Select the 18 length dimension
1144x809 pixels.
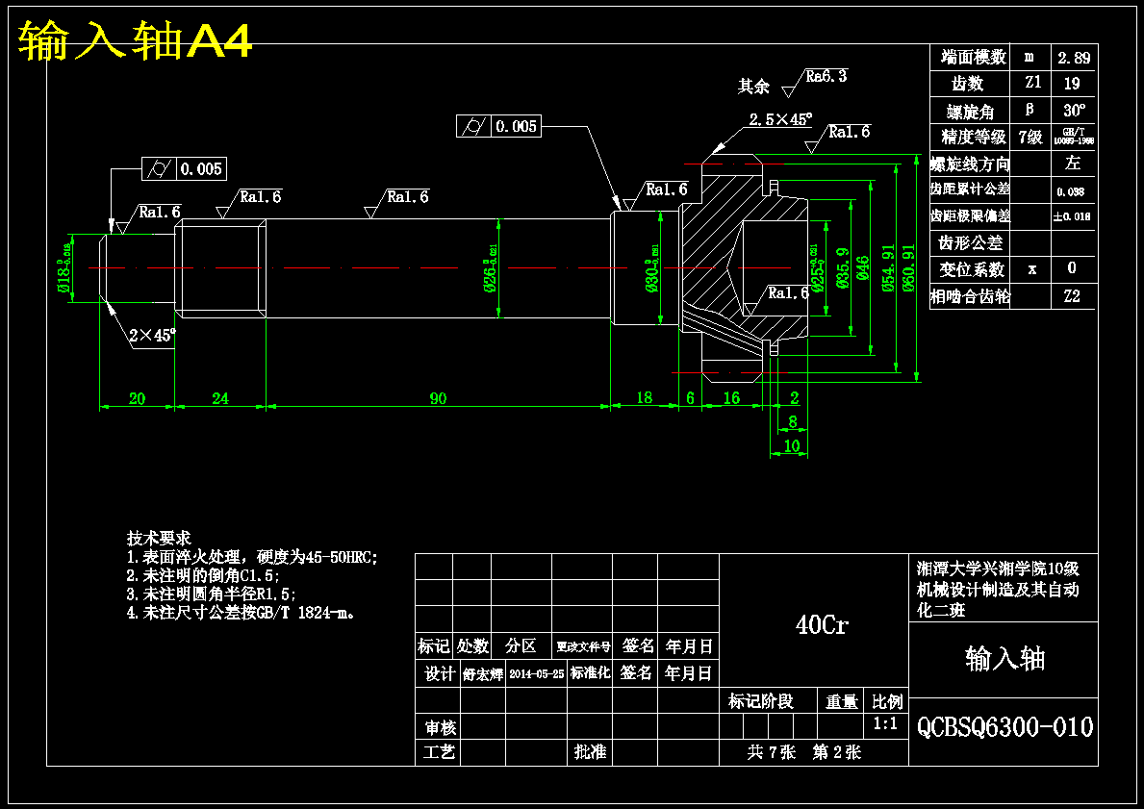click(x=645, y=397)
